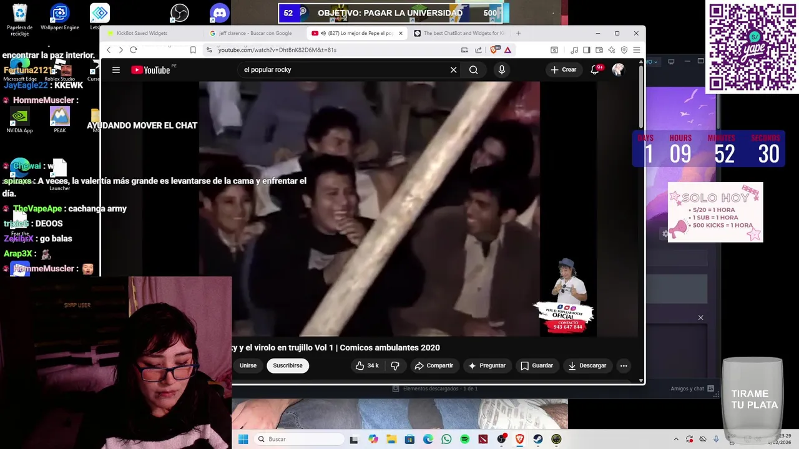Like the video with the 34 k thumbs-up

coord(367,365)
